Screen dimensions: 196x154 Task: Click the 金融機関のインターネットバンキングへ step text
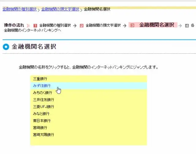pos(32,30)
